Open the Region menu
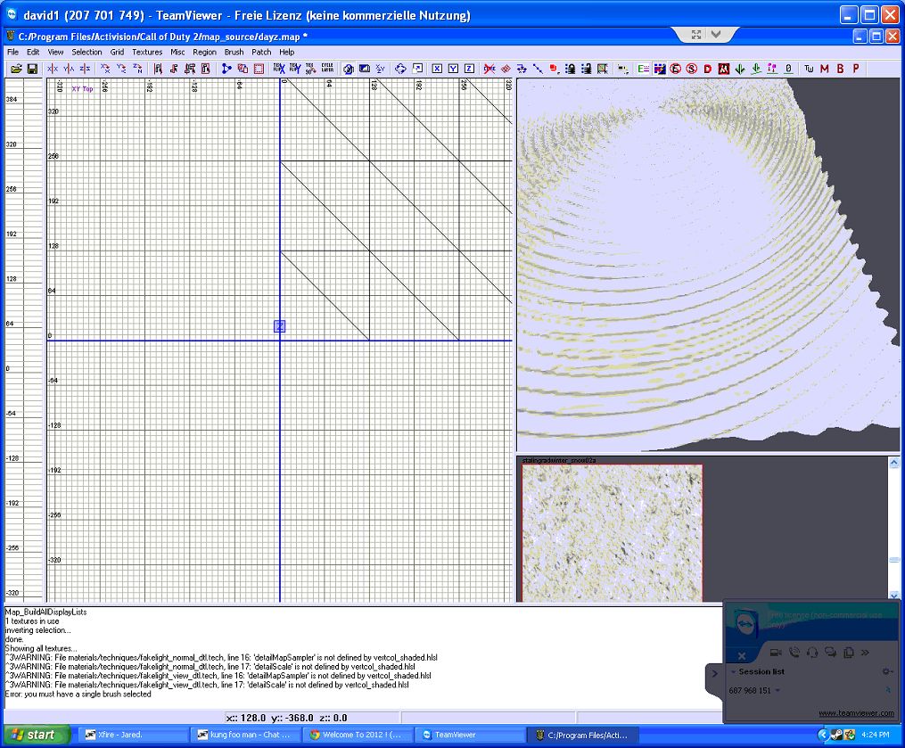 [x=204, y=52]
